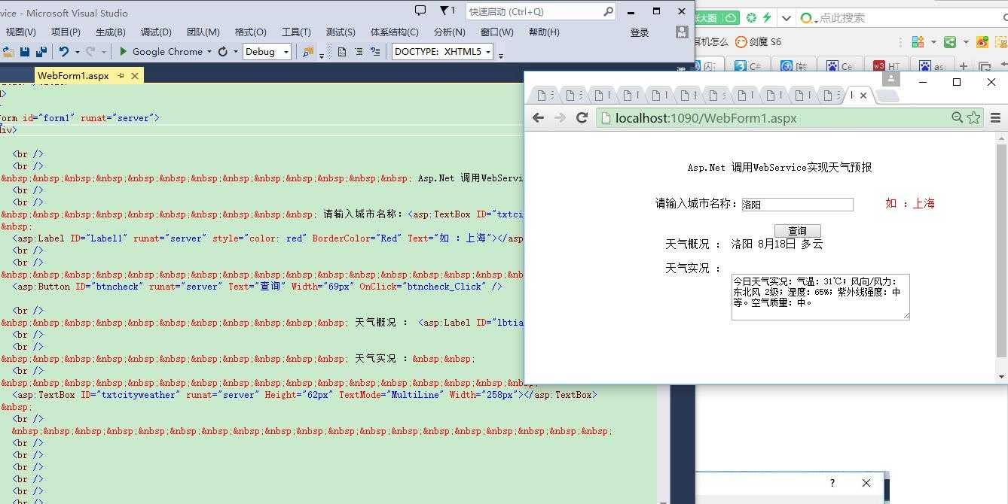1008x504 pixels.
Task: Click the new tab button in Chrome
Action: (888, 96)
